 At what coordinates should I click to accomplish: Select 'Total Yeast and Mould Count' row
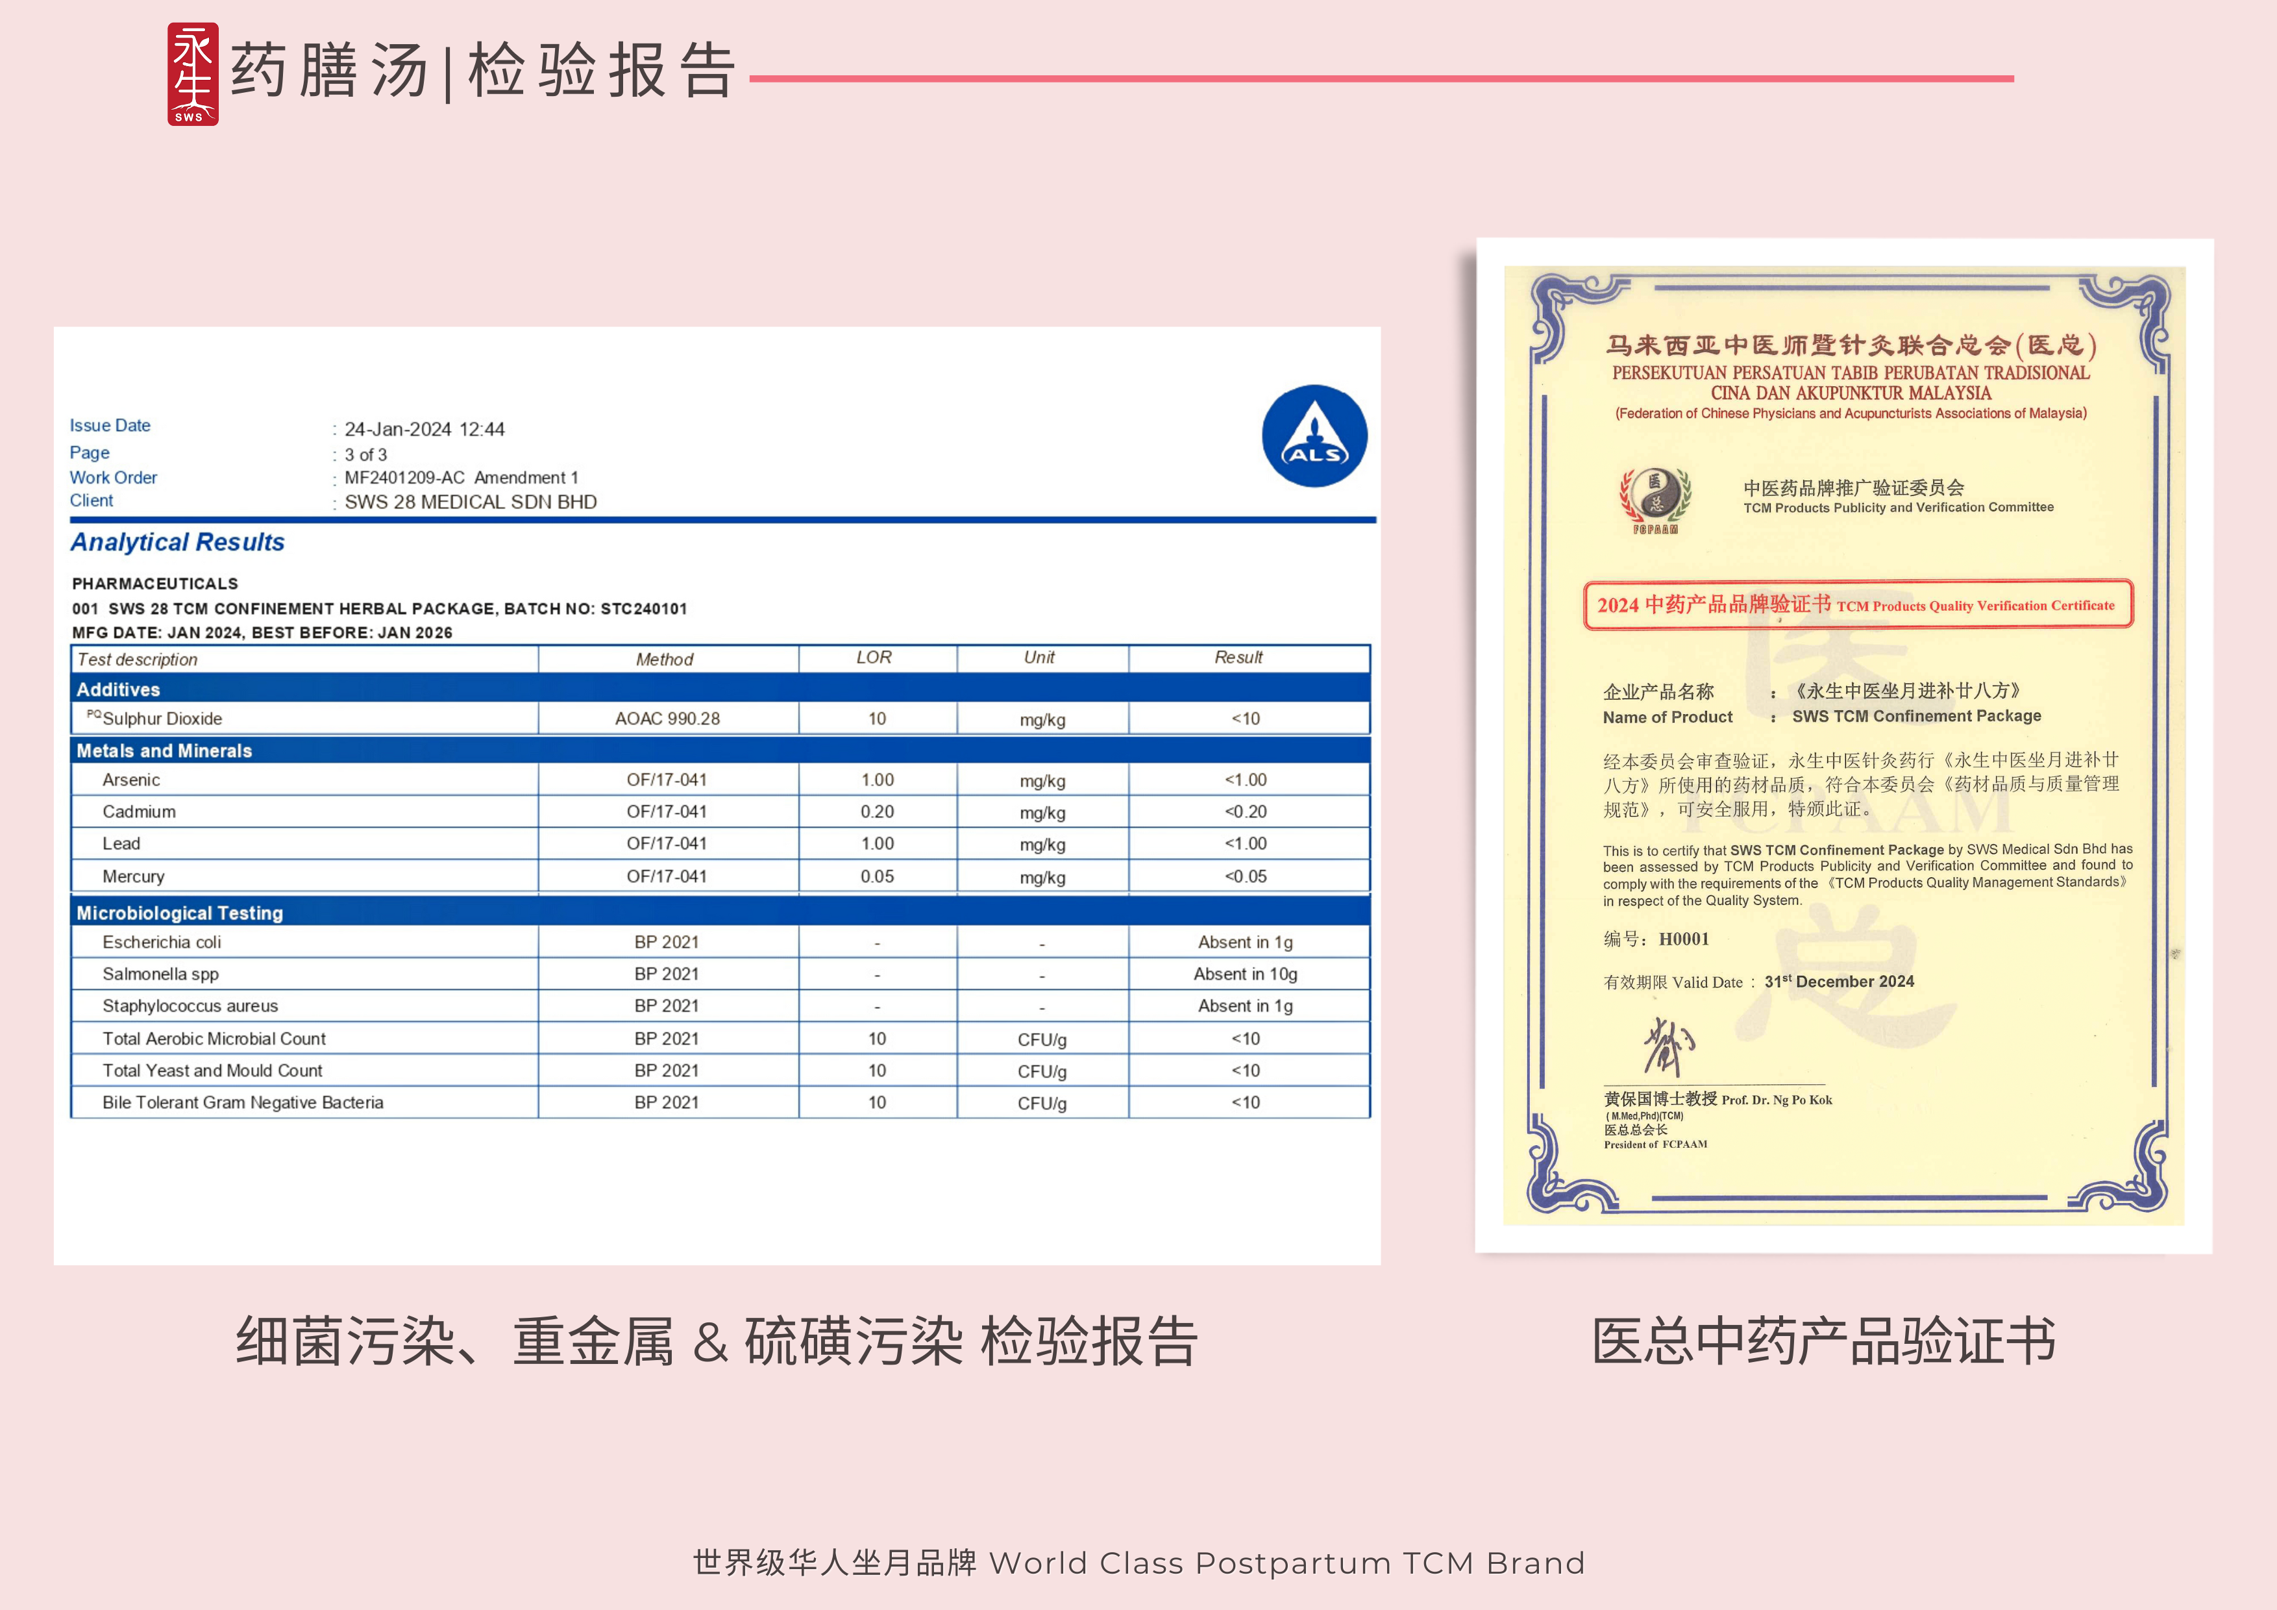720,1071
